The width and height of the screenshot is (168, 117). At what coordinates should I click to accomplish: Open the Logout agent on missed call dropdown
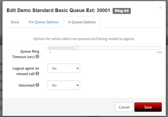coord(64,68)
